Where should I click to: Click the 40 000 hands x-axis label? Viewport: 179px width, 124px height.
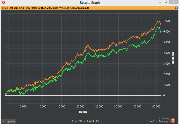(156, 107)
